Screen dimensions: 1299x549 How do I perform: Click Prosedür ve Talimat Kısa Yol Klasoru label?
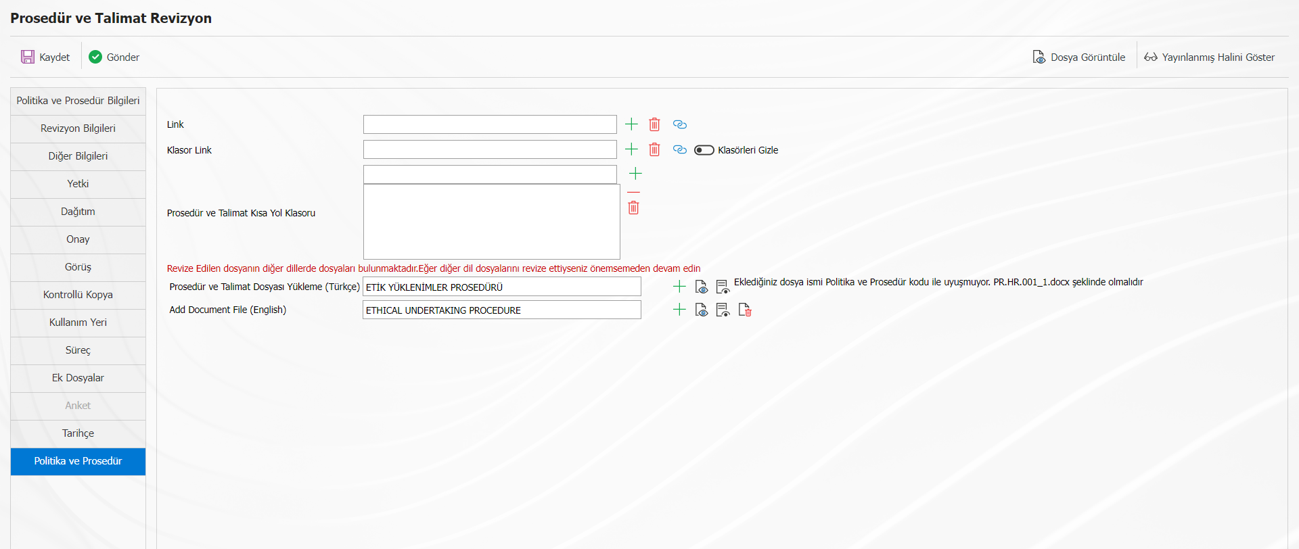coord(241,213)
